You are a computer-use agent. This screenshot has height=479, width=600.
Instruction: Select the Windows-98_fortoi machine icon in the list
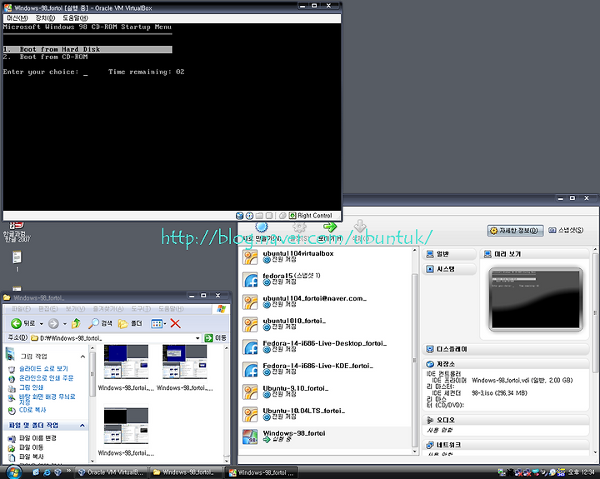click(x=250, y=437)
